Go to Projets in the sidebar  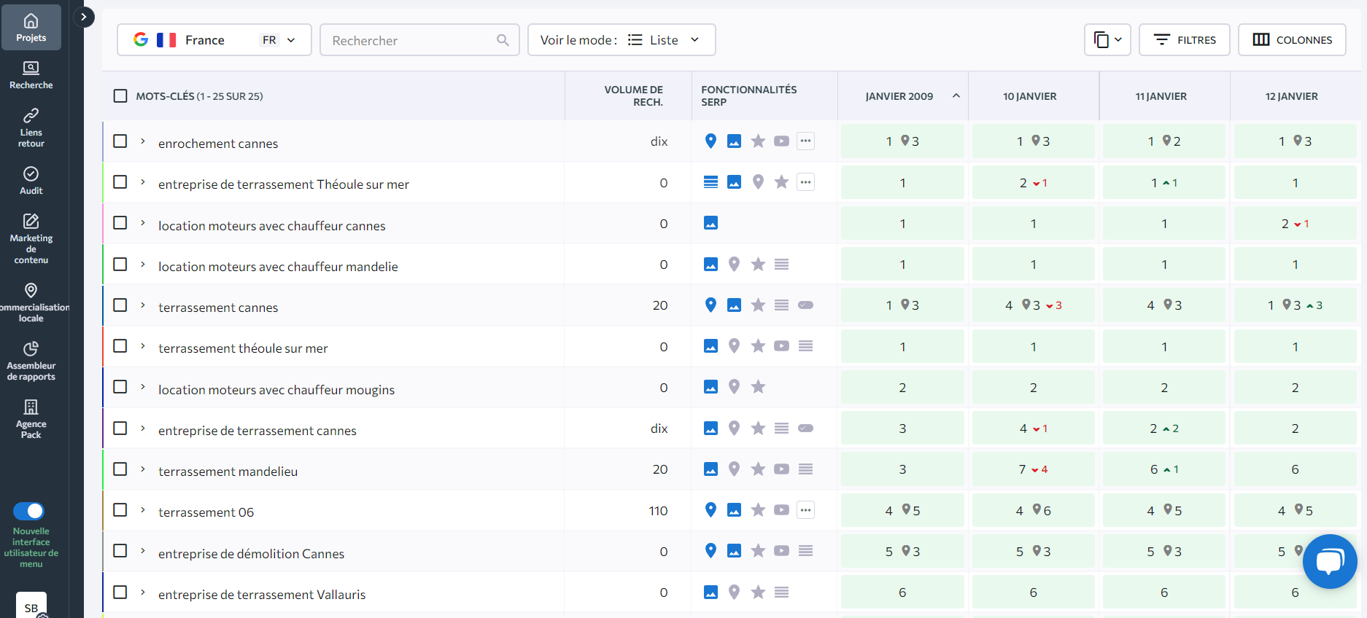click(x=31, y=28)
